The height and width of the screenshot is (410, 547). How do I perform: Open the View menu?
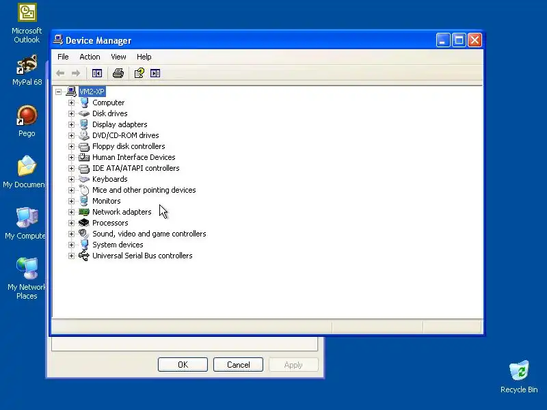pos(118,57)
